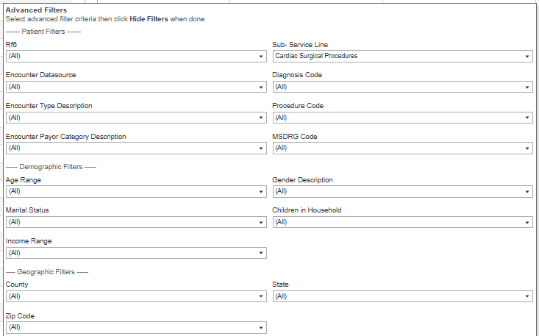Open the Income Range dropdown

[135, 253]
